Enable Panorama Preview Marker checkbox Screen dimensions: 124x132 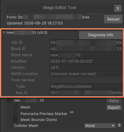point(15,114)
